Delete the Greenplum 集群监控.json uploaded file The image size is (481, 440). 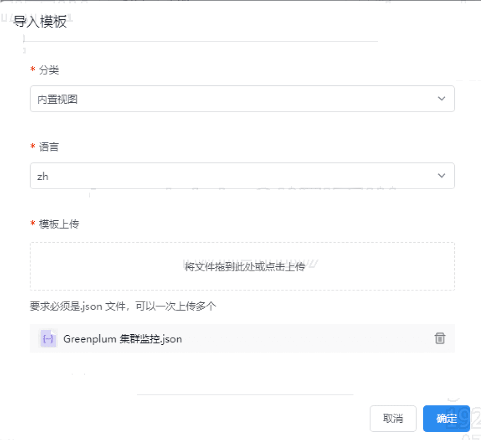point(440,338)
